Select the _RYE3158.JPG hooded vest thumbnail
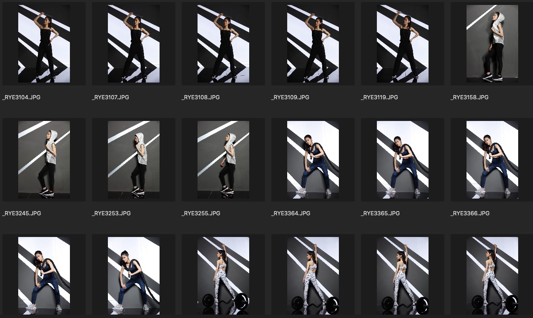The image size is (533, 318). coord(492,44)
